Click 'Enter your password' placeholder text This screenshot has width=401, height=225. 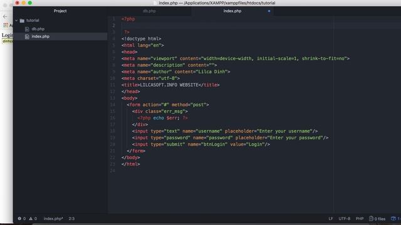coord(295,137)
